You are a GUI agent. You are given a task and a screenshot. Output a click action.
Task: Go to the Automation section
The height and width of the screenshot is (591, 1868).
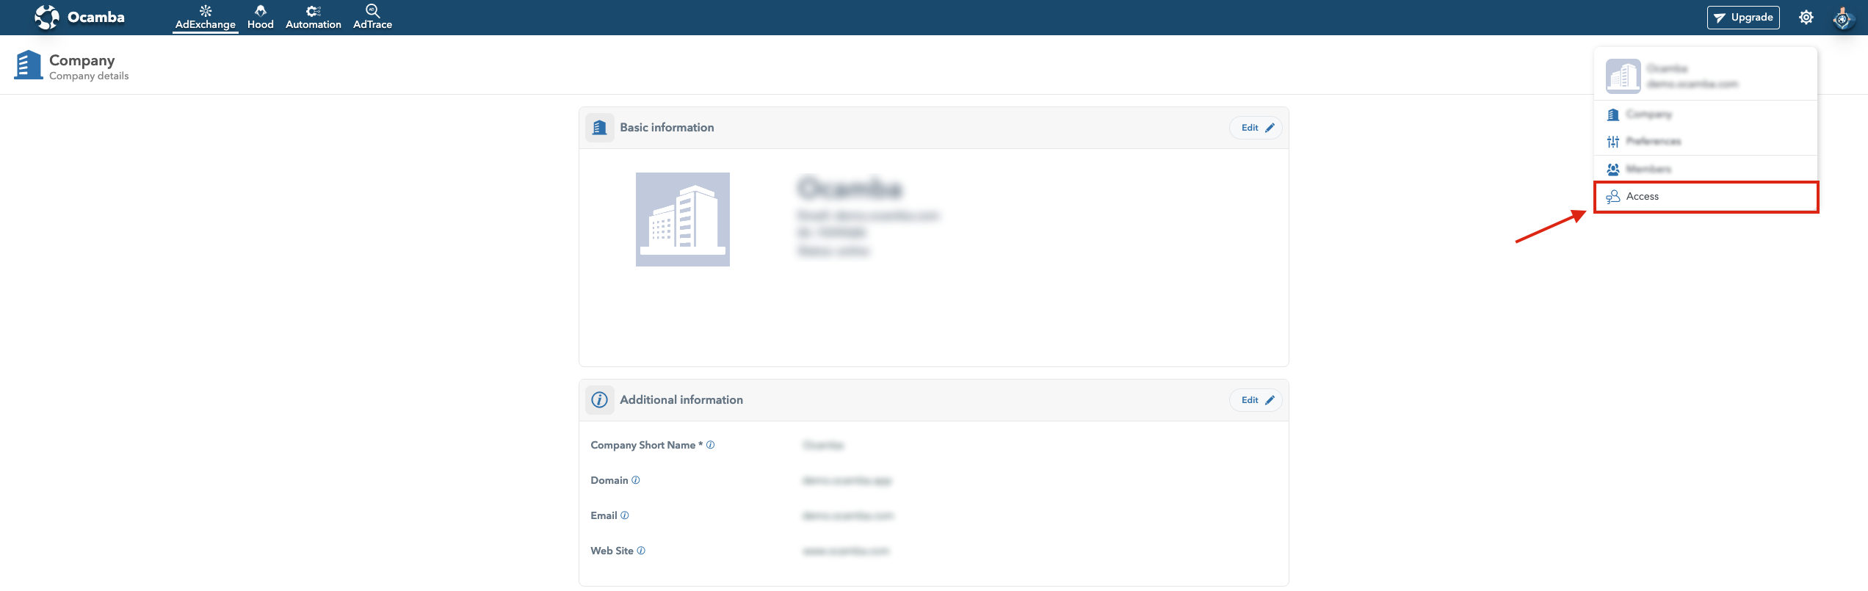[x=313, y=17]
